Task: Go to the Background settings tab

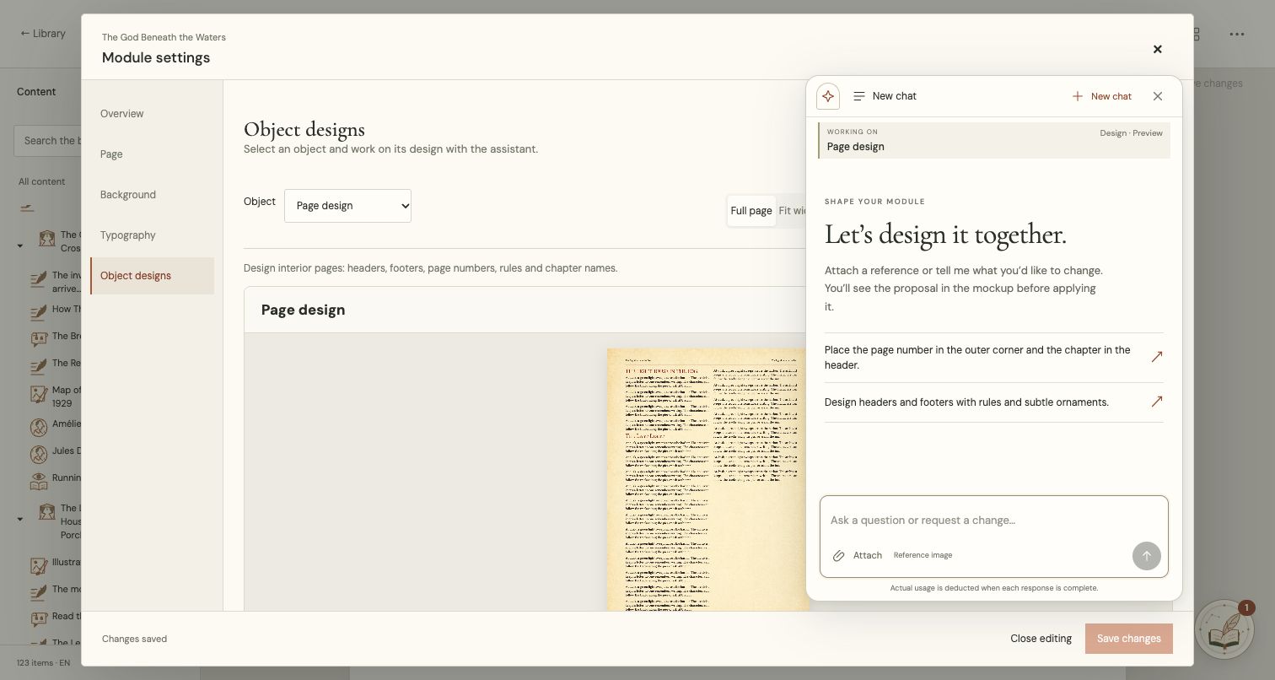Action: point(152,195)
